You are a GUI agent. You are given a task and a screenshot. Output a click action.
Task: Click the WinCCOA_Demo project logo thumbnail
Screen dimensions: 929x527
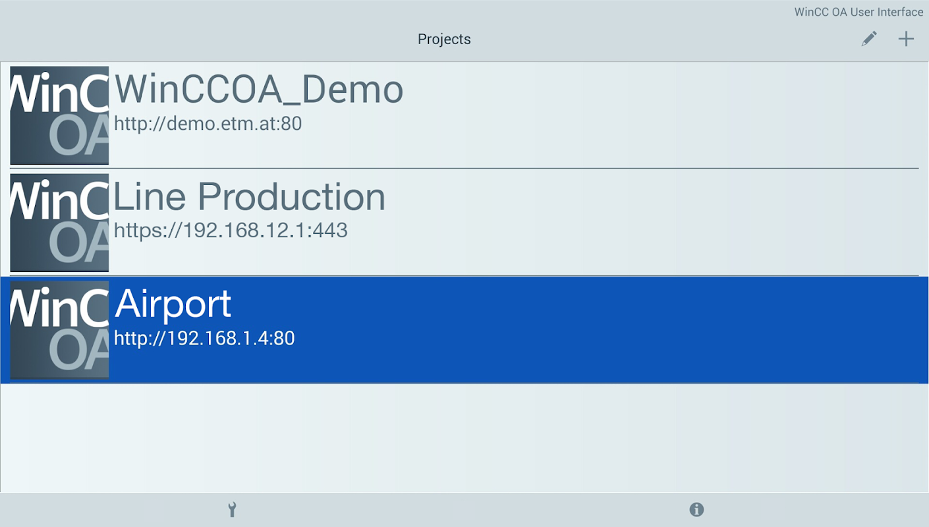(59, 115)
